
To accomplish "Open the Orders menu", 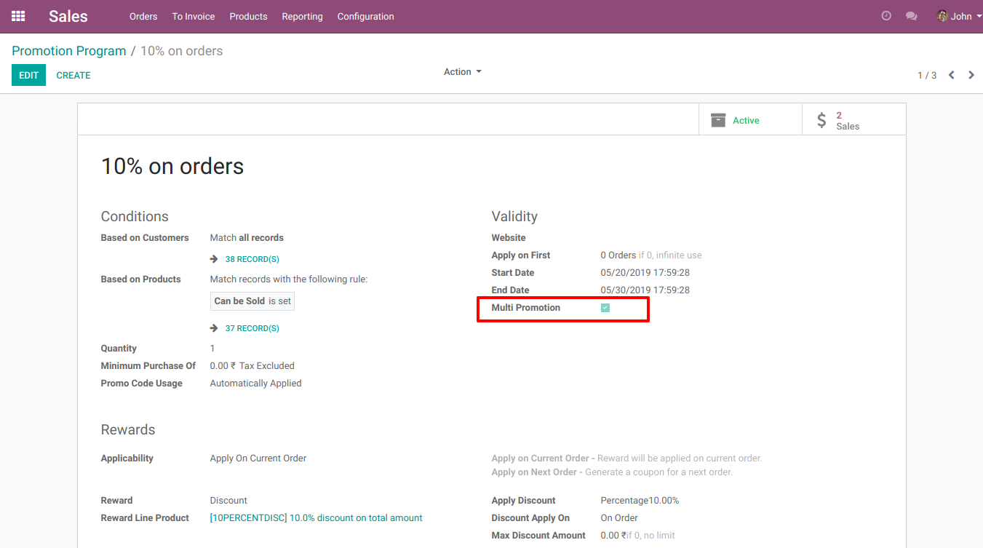I will tap(143, 16).
